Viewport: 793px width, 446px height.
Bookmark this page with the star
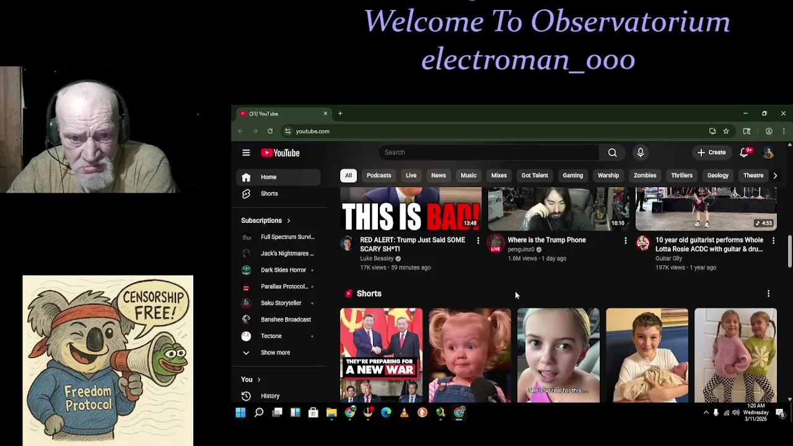(726, 131)
